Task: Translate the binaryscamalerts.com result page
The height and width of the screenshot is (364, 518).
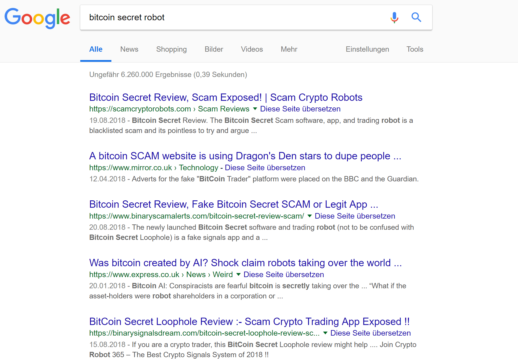Action: pyautogui.click(x=355, y=216)
